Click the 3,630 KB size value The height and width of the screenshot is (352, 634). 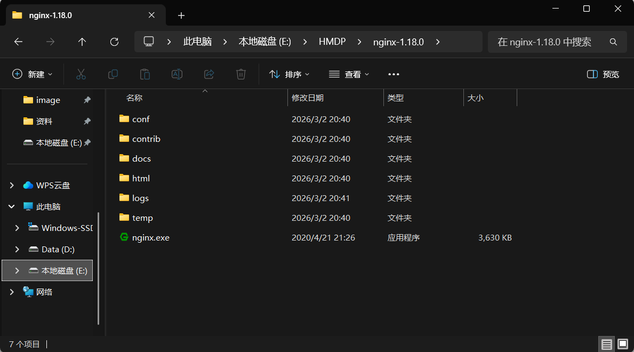[495, 237]
